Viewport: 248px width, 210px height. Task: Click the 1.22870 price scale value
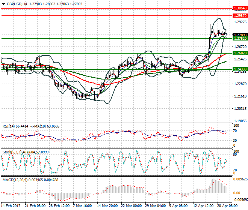[240, 84]
